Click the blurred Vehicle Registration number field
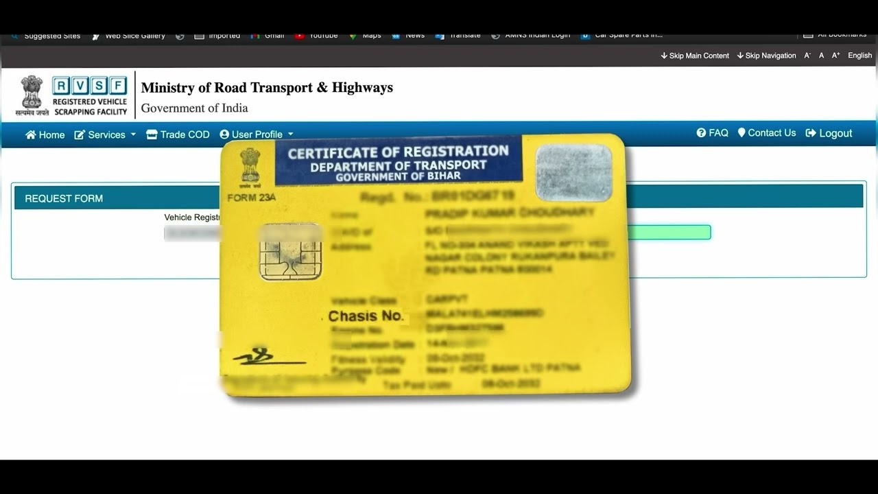The image size is (878, 494). (x=192, y=233)
